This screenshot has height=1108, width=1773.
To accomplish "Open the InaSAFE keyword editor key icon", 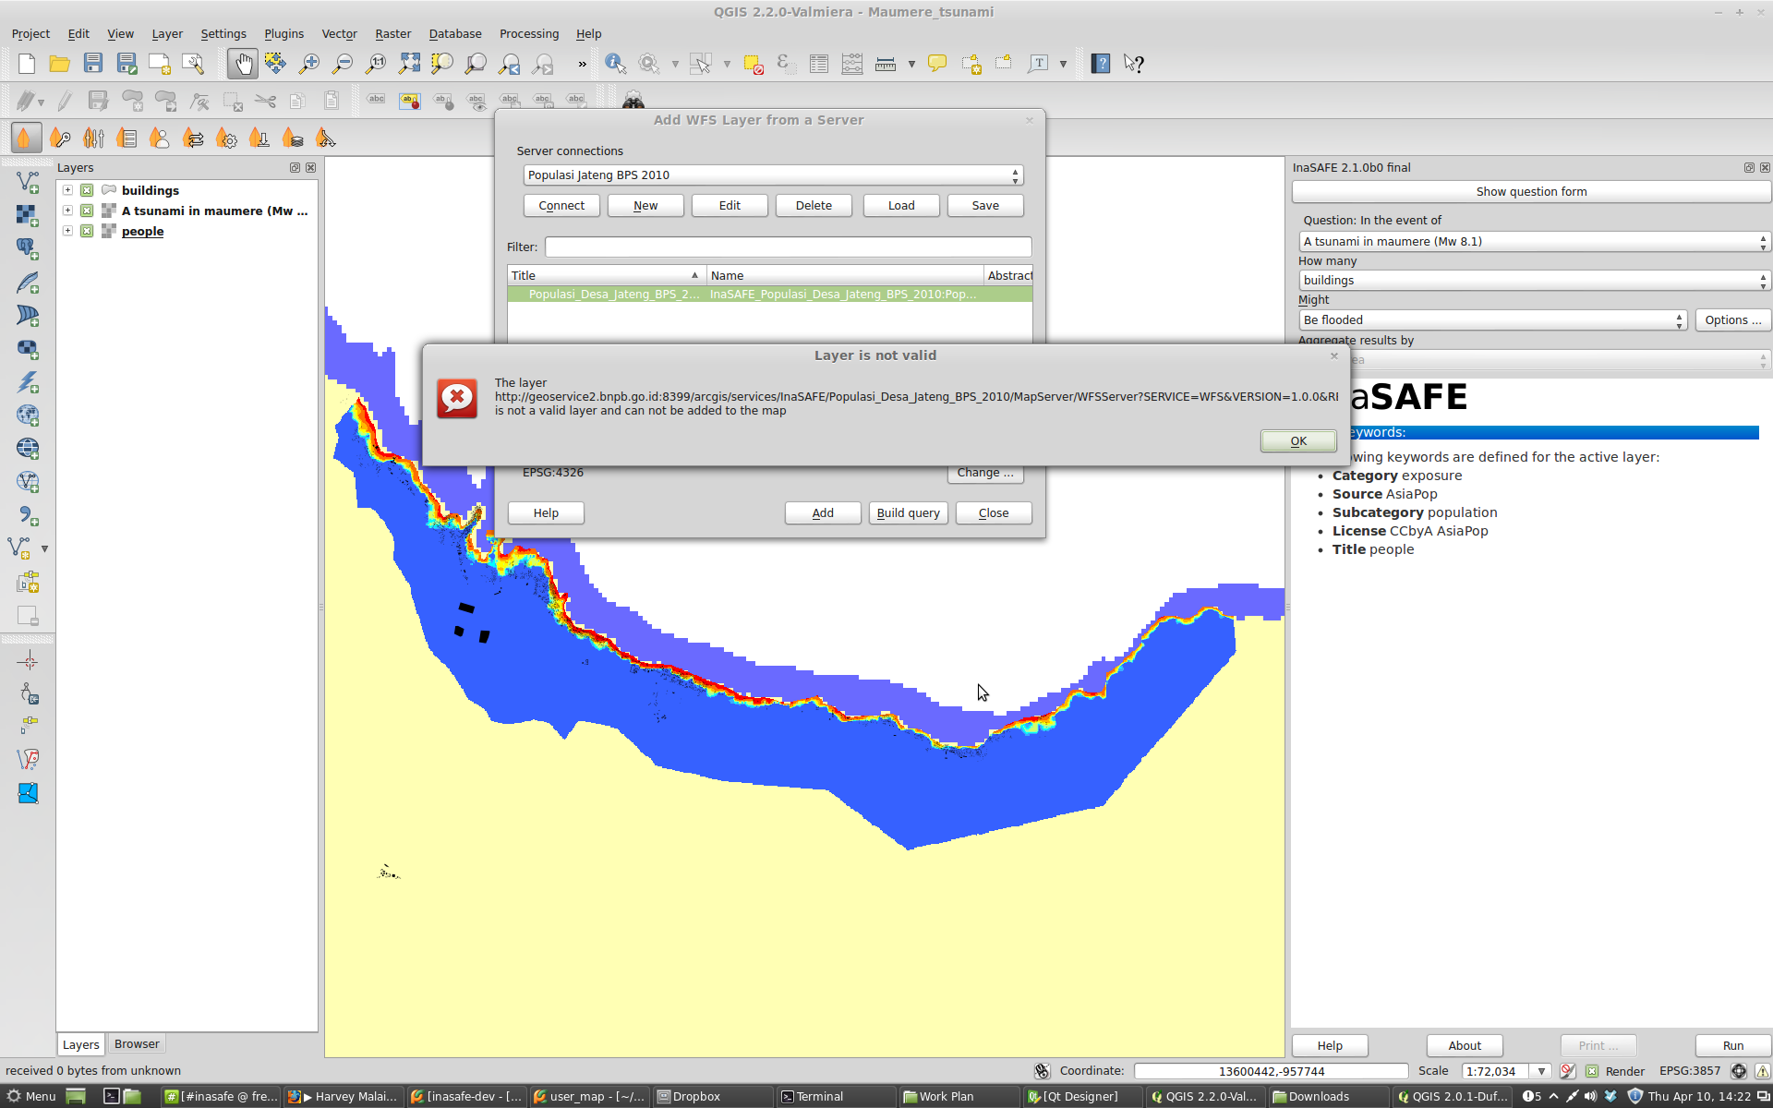I will pos(60,138).
